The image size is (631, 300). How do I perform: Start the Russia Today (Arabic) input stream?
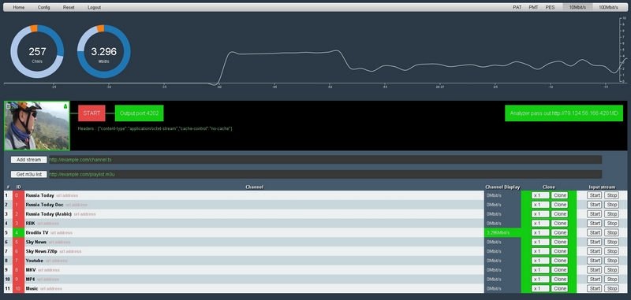pyautogui.click(x=595, y=214)
